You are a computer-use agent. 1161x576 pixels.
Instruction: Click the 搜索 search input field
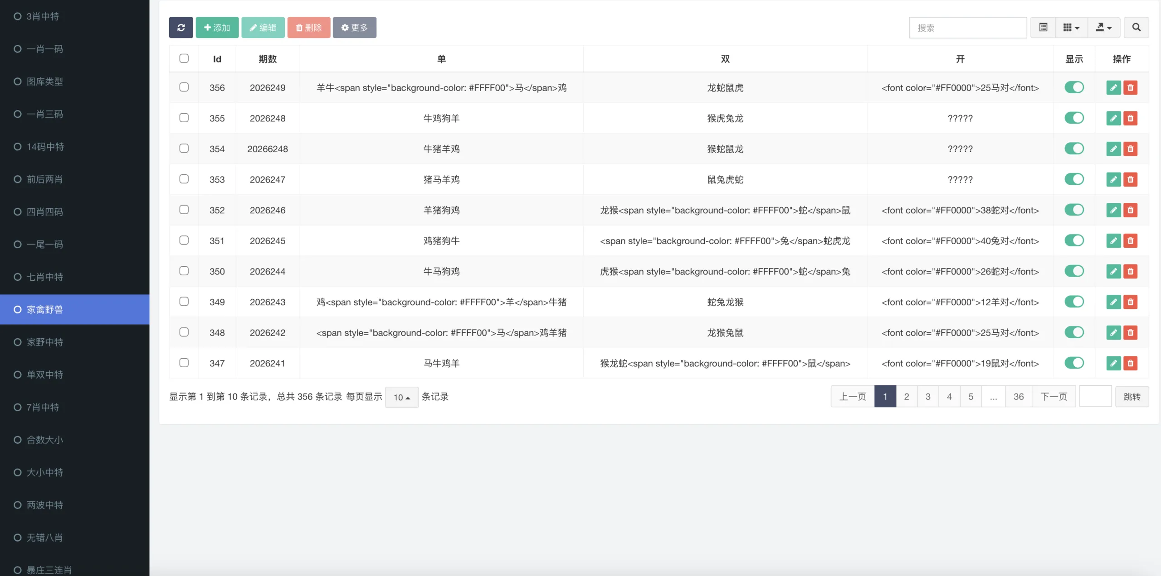click(968, 28)
